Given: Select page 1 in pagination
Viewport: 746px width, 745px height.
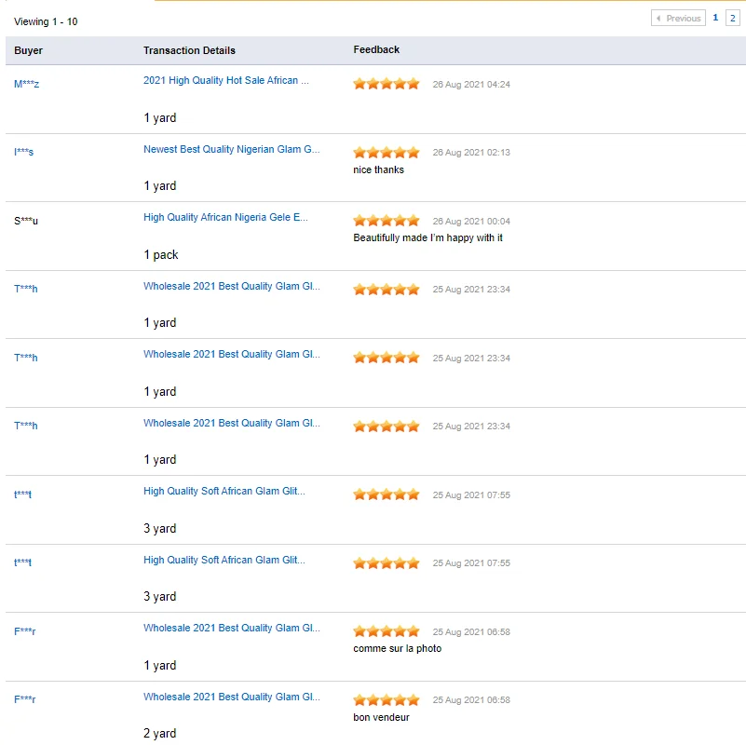Looking at the screenshot, I should coord(715,18).
